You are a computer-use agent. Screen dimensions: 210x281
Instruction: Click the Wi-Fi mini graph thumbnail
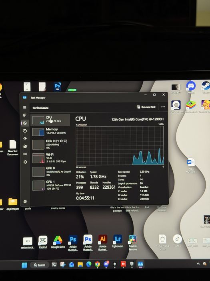pos(38,158)
